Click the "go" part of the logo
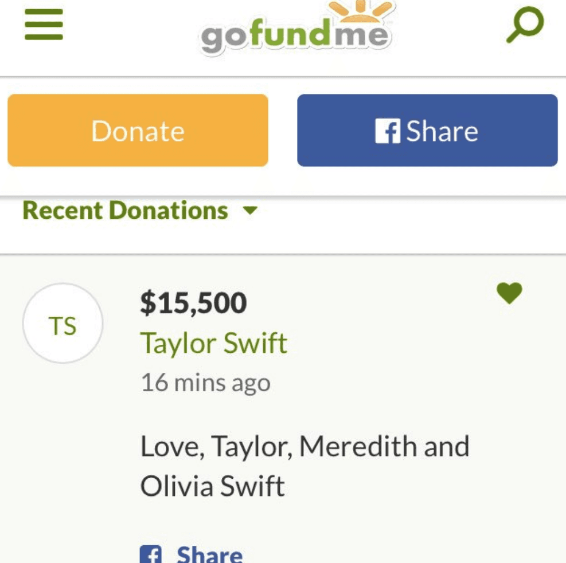 click(223, 38)
